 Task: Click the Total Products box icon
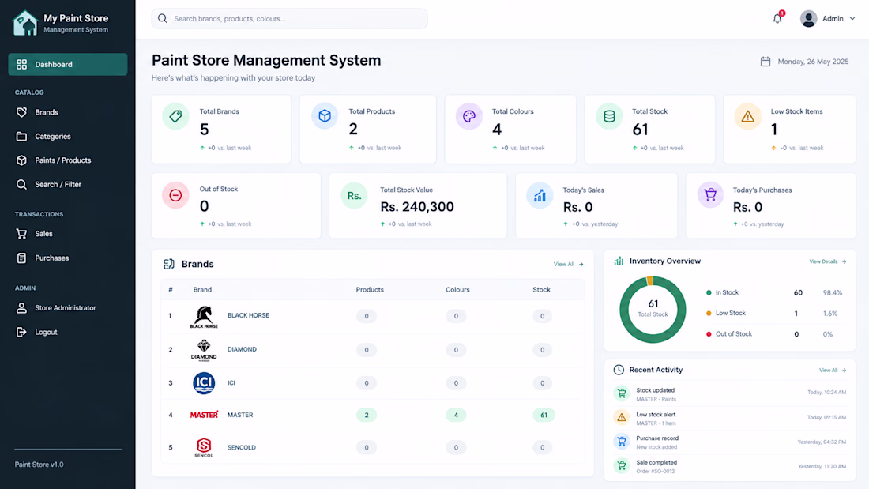click(325, 116)
